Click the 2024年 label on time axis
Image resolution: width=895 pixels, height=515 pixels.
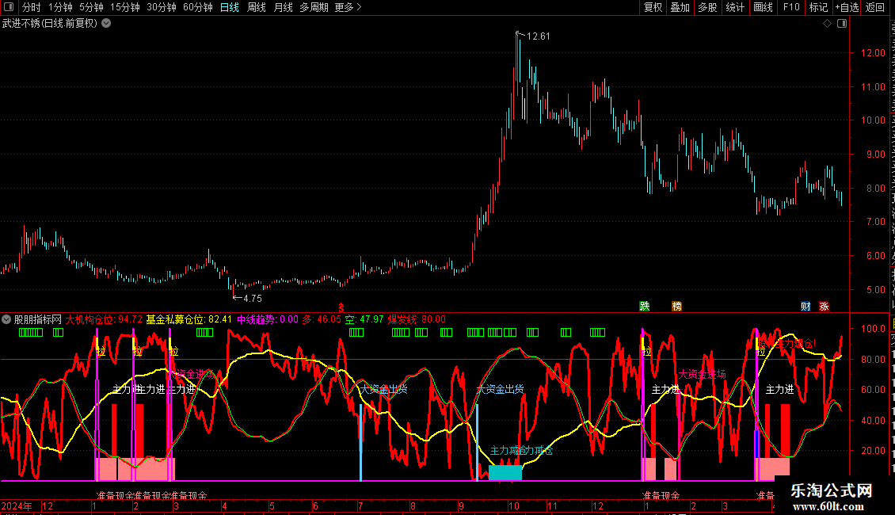pos(17,505)
